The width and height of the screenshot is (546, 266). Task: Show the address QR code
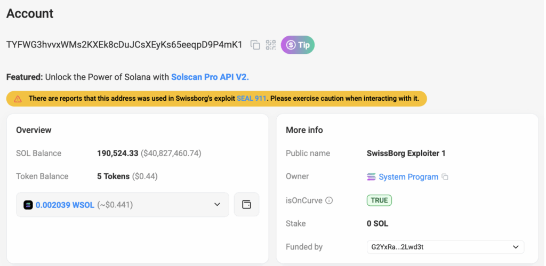tap(270, 45)
